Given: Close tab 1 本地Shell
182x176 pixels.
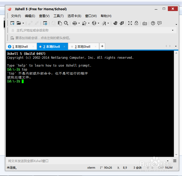Looking at the screenshot, I should coord(33,46).
